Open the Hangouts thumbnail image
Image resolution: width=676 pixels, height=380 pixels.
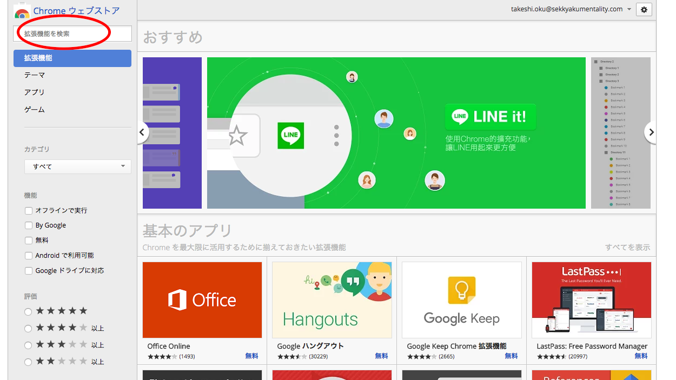point(332,300)
